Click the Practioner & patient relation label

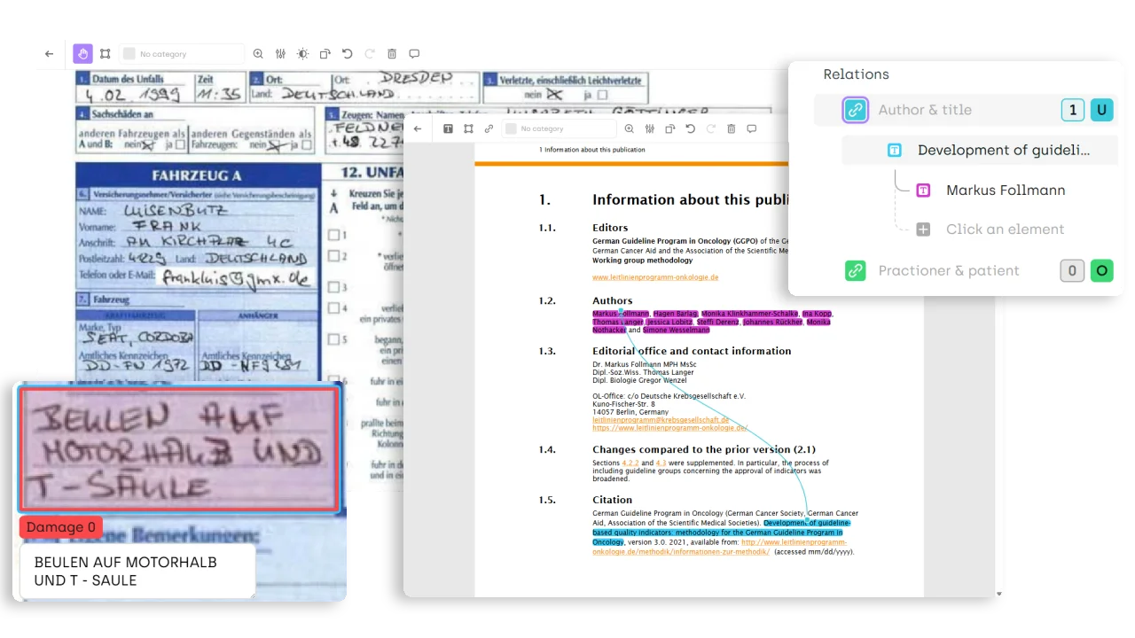949,270
